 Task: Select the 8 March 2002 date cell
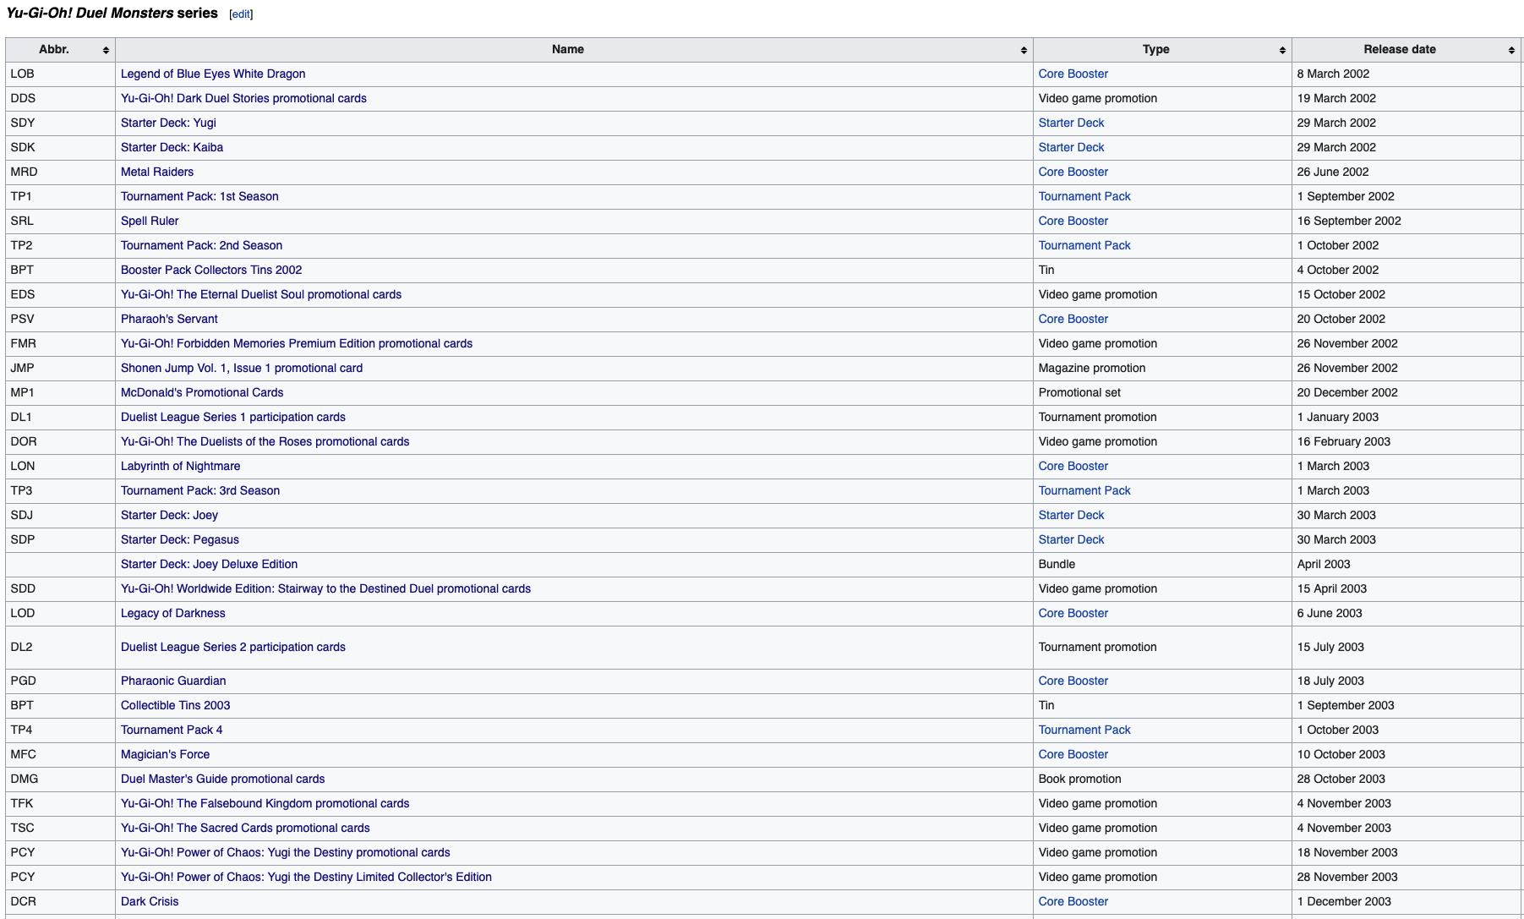tap(1406, 74)
